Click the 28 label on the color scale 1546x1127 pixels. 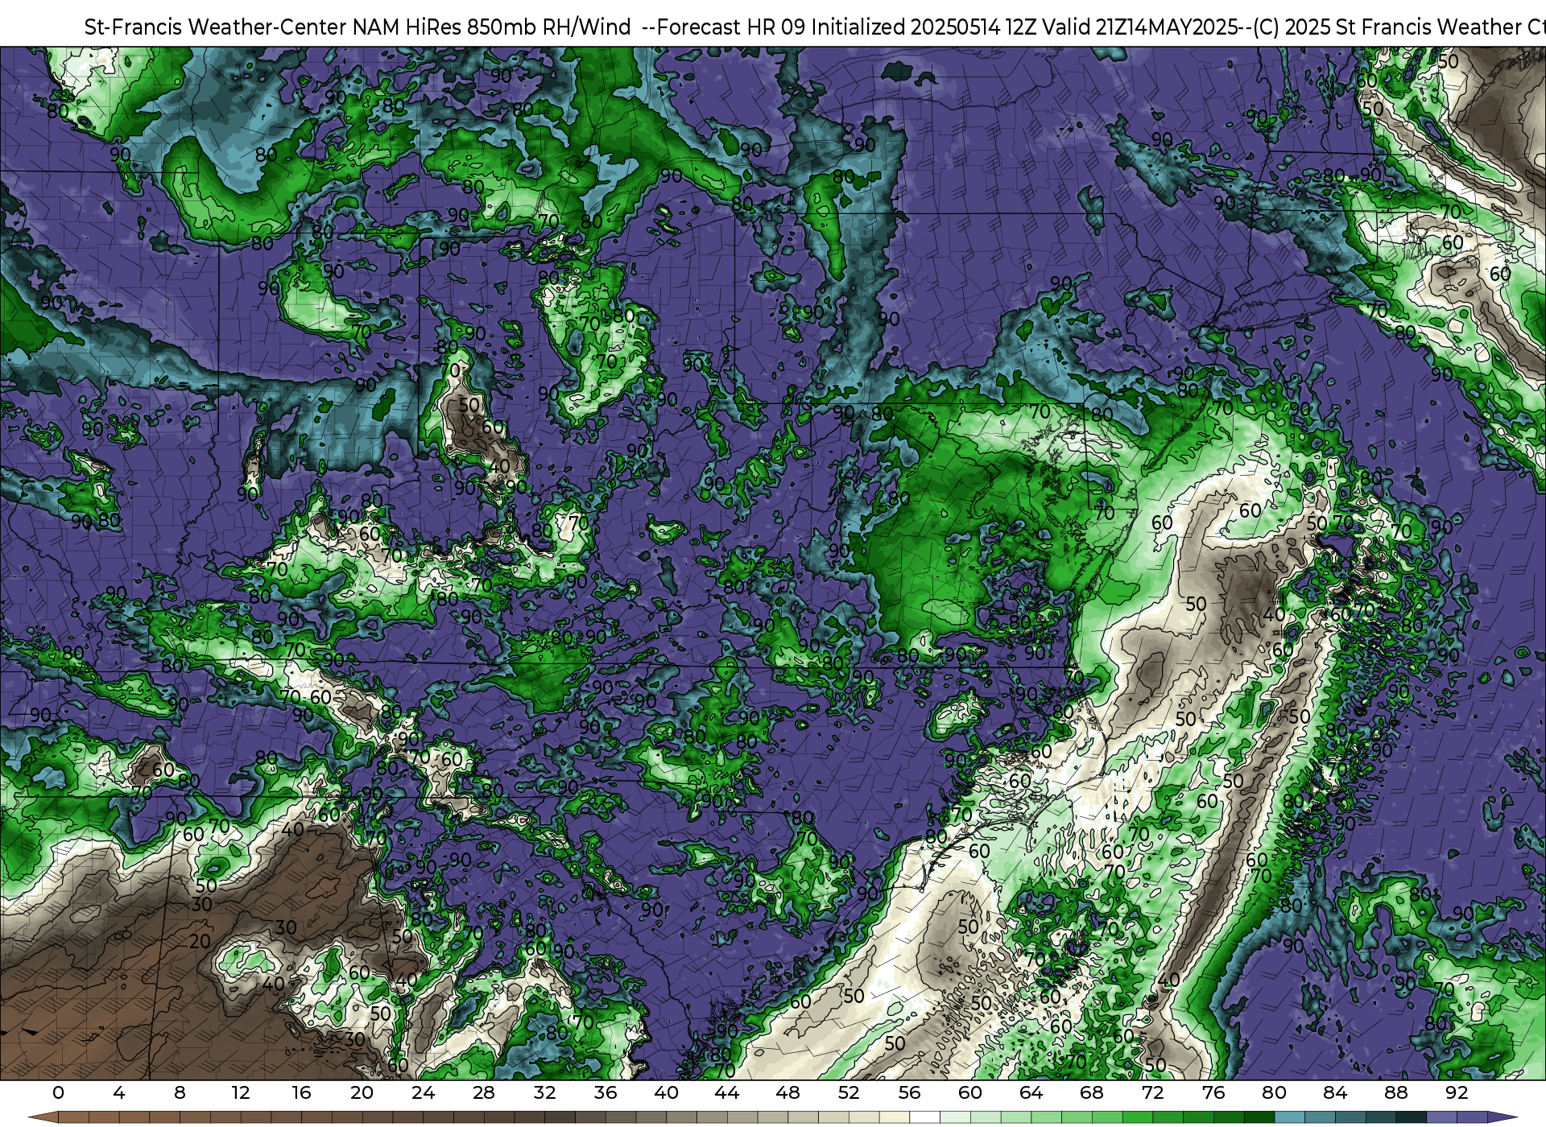coord(484,1092)
